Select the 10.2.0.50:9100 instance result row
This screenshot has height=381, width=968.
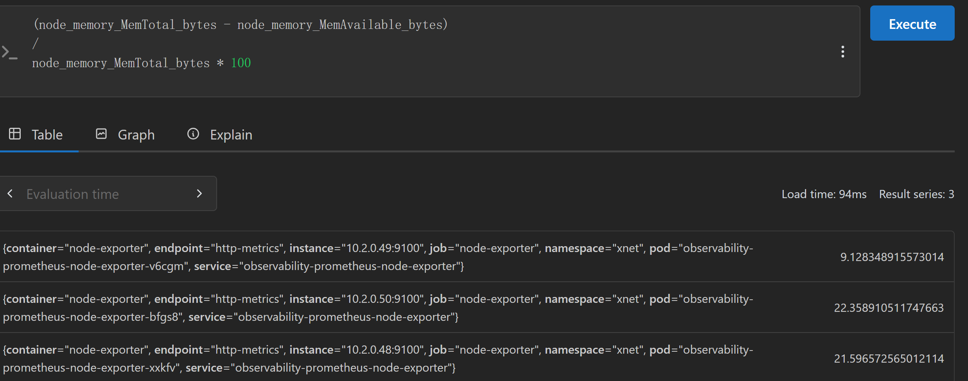(x=476, y=308)
